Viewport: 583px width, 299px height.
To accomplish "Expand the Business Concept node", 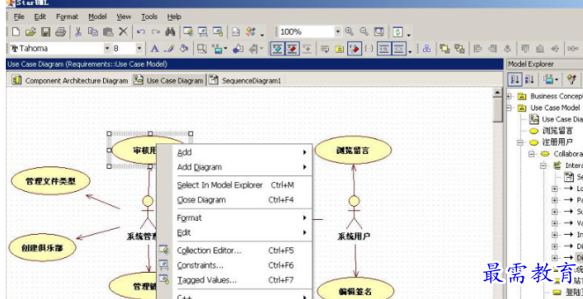I will coord(509,96).
